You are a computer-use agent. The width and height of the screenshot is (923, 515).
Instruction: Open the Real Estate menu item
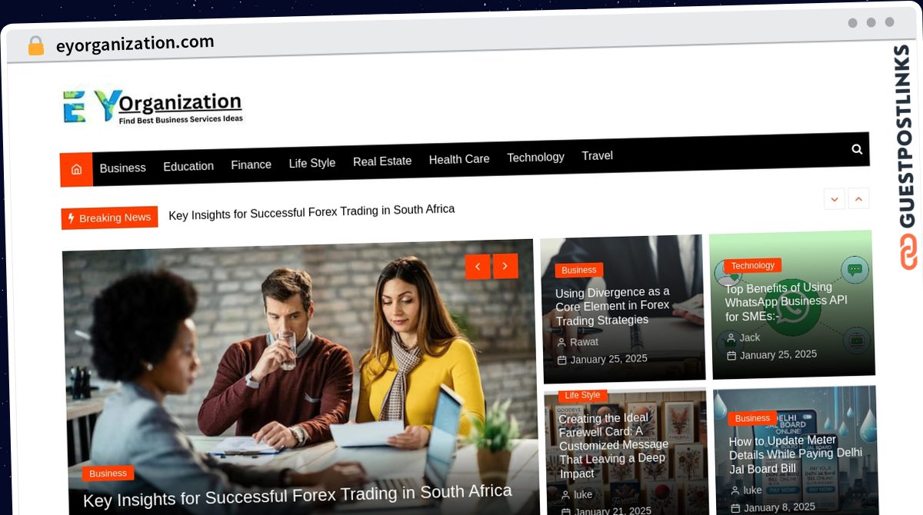[382, 161]
